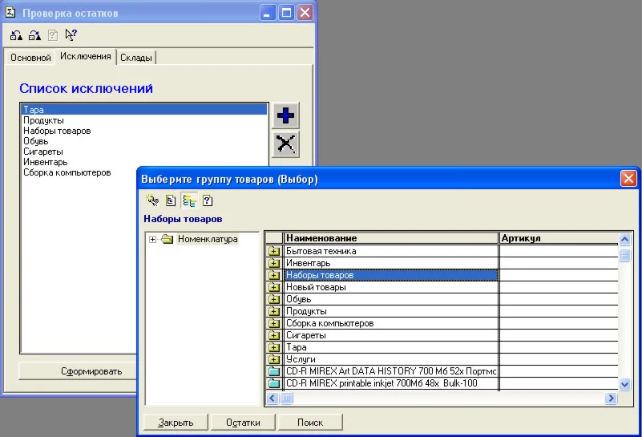The height and width of the screenshot is (437, 642).
Task: Click the first toolbar icon in selection dialog
Action: [x=153, y=201]
